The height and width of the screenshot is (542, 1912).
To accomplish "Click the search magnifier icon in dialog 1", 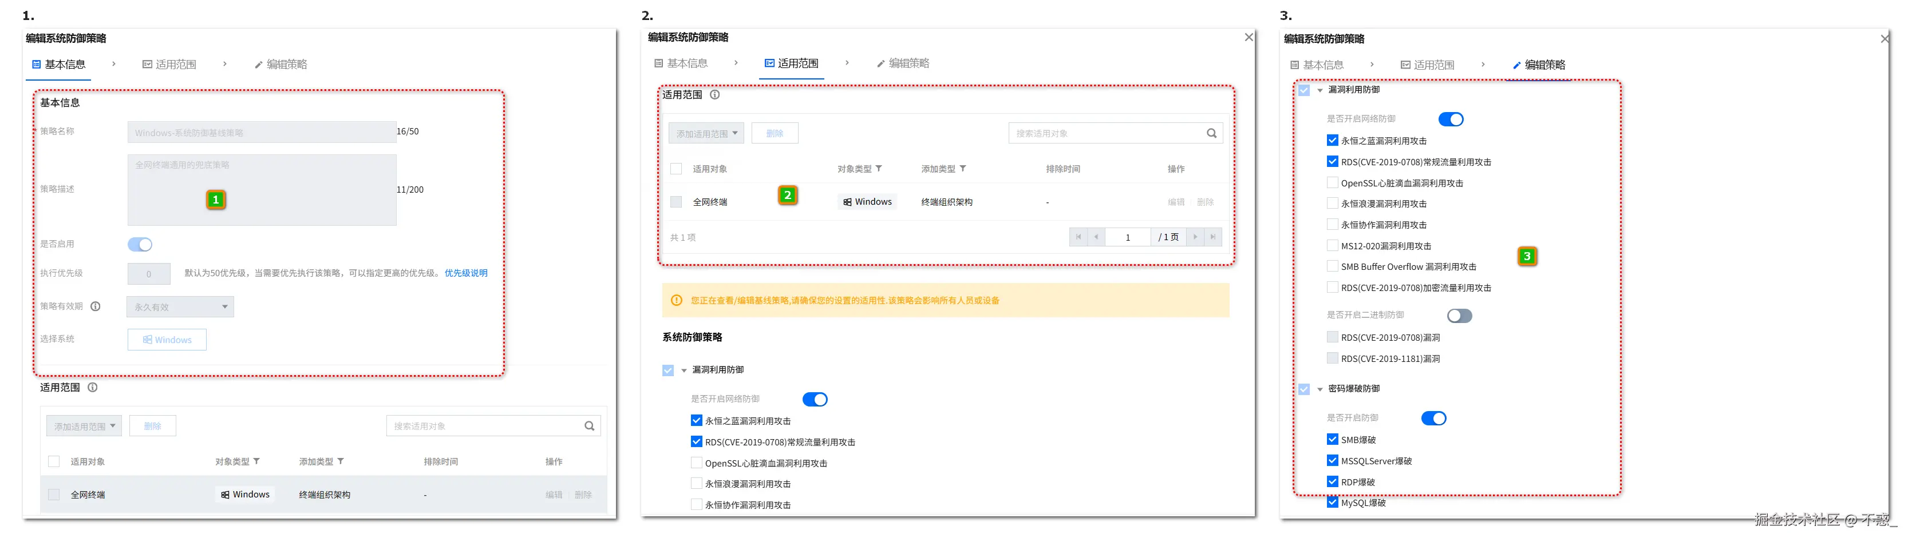I will (x=589, y=425).
